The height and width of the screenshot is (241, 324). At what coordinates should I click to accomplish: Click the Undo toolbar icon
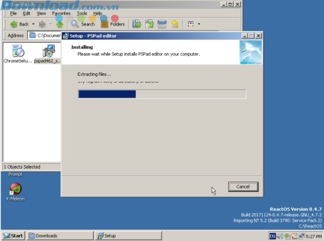pos(175,24)
